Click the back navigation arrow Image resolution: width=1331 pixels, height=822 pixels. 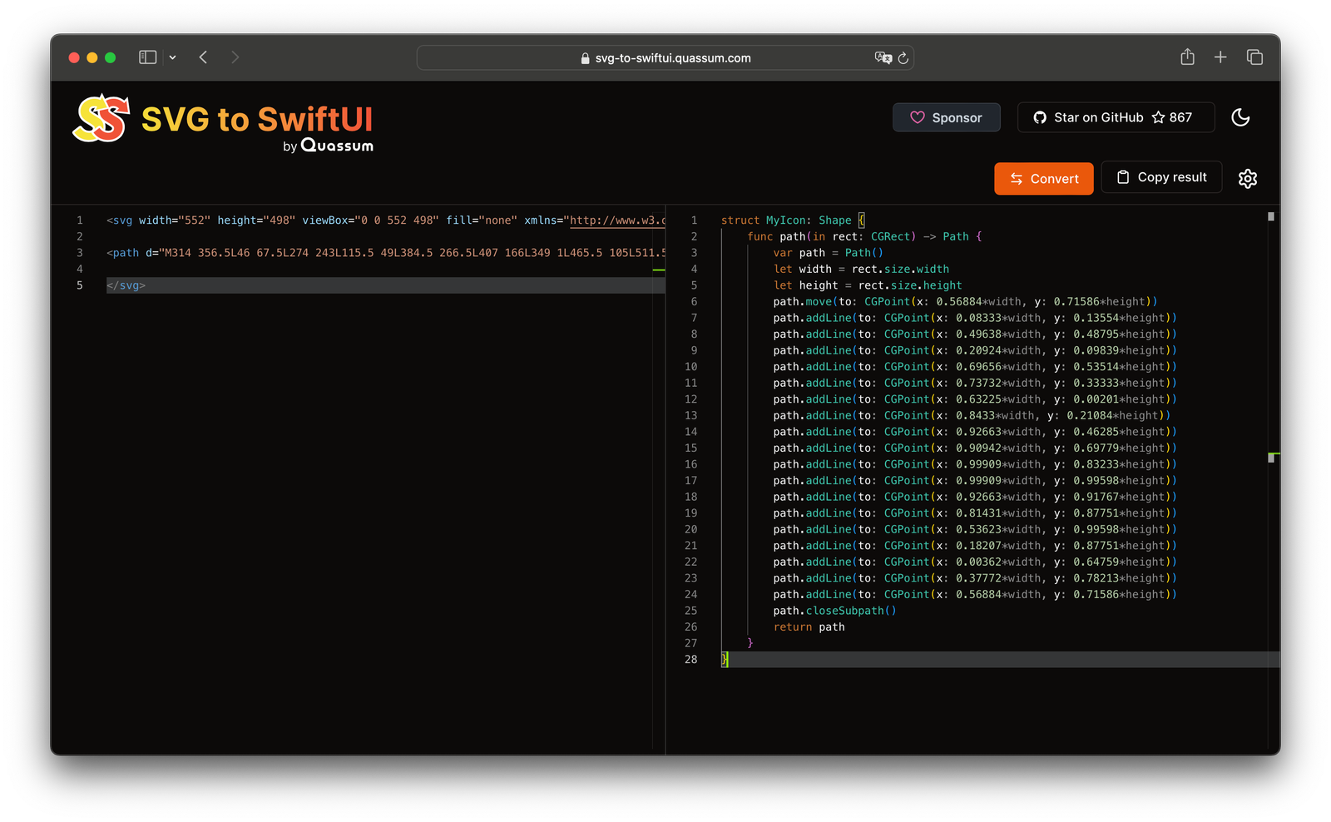point(203,57)
